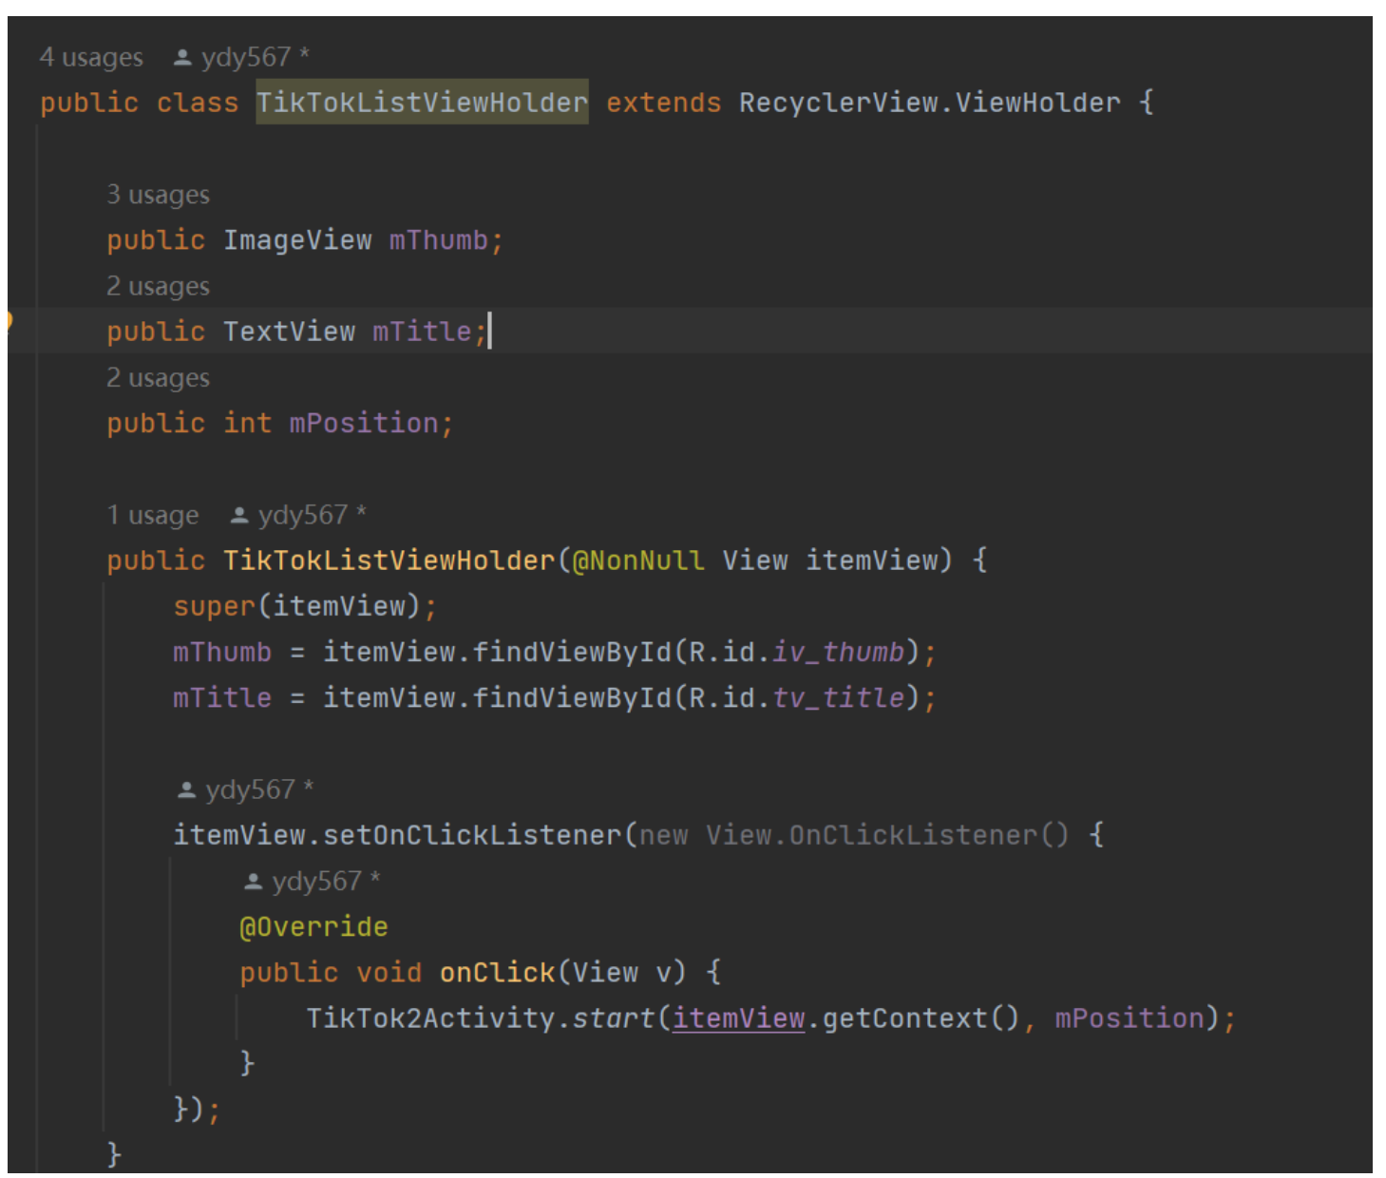Image resolution: width=1386 pixels, height=1178 pixels.
Task: Click the 'extends' keyword
Action: click(x=663, y=103)
